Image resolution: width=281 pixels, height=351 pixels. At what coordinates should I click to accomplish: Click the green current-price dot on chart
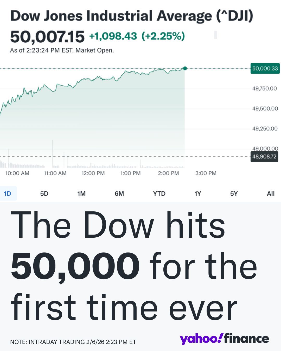[x=185, y=68]
